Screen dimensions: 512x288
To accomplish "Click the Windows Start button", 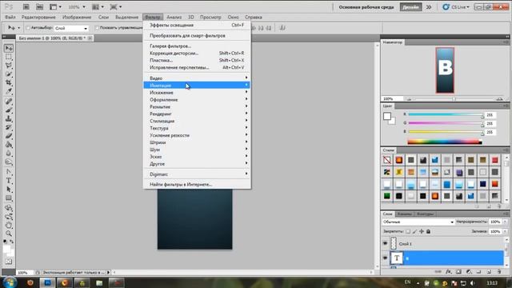I will [10, 282].
